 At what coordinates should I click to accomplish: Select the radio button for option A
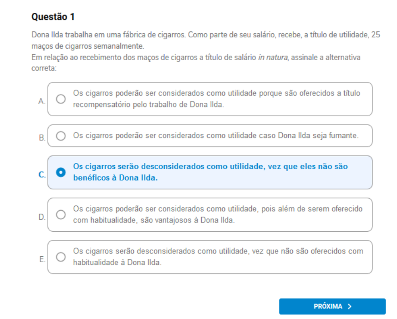point(61,99)
